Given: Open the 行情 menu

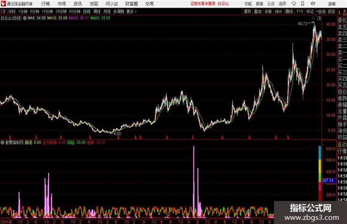Looking at the screenshot, I should tap(46, 4).
